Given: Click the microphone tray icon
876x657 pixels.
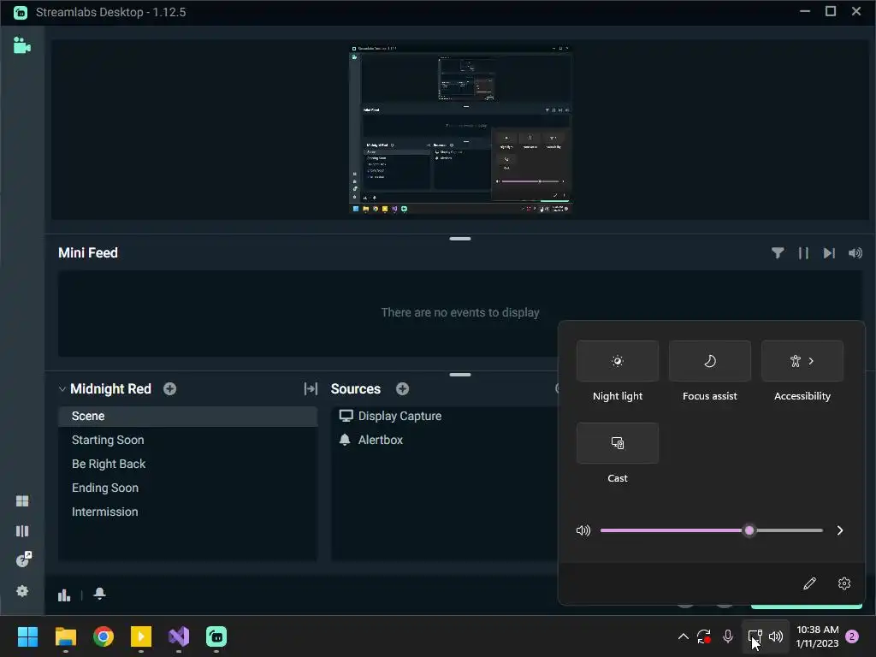Looking at the screenshot, I should (x=728, y=636).
